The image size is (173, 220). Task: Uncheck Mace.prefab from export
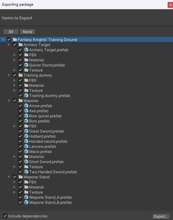click(20, 151)
